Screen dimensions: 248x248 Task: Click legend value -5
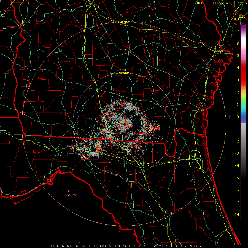tap(237, 178)
